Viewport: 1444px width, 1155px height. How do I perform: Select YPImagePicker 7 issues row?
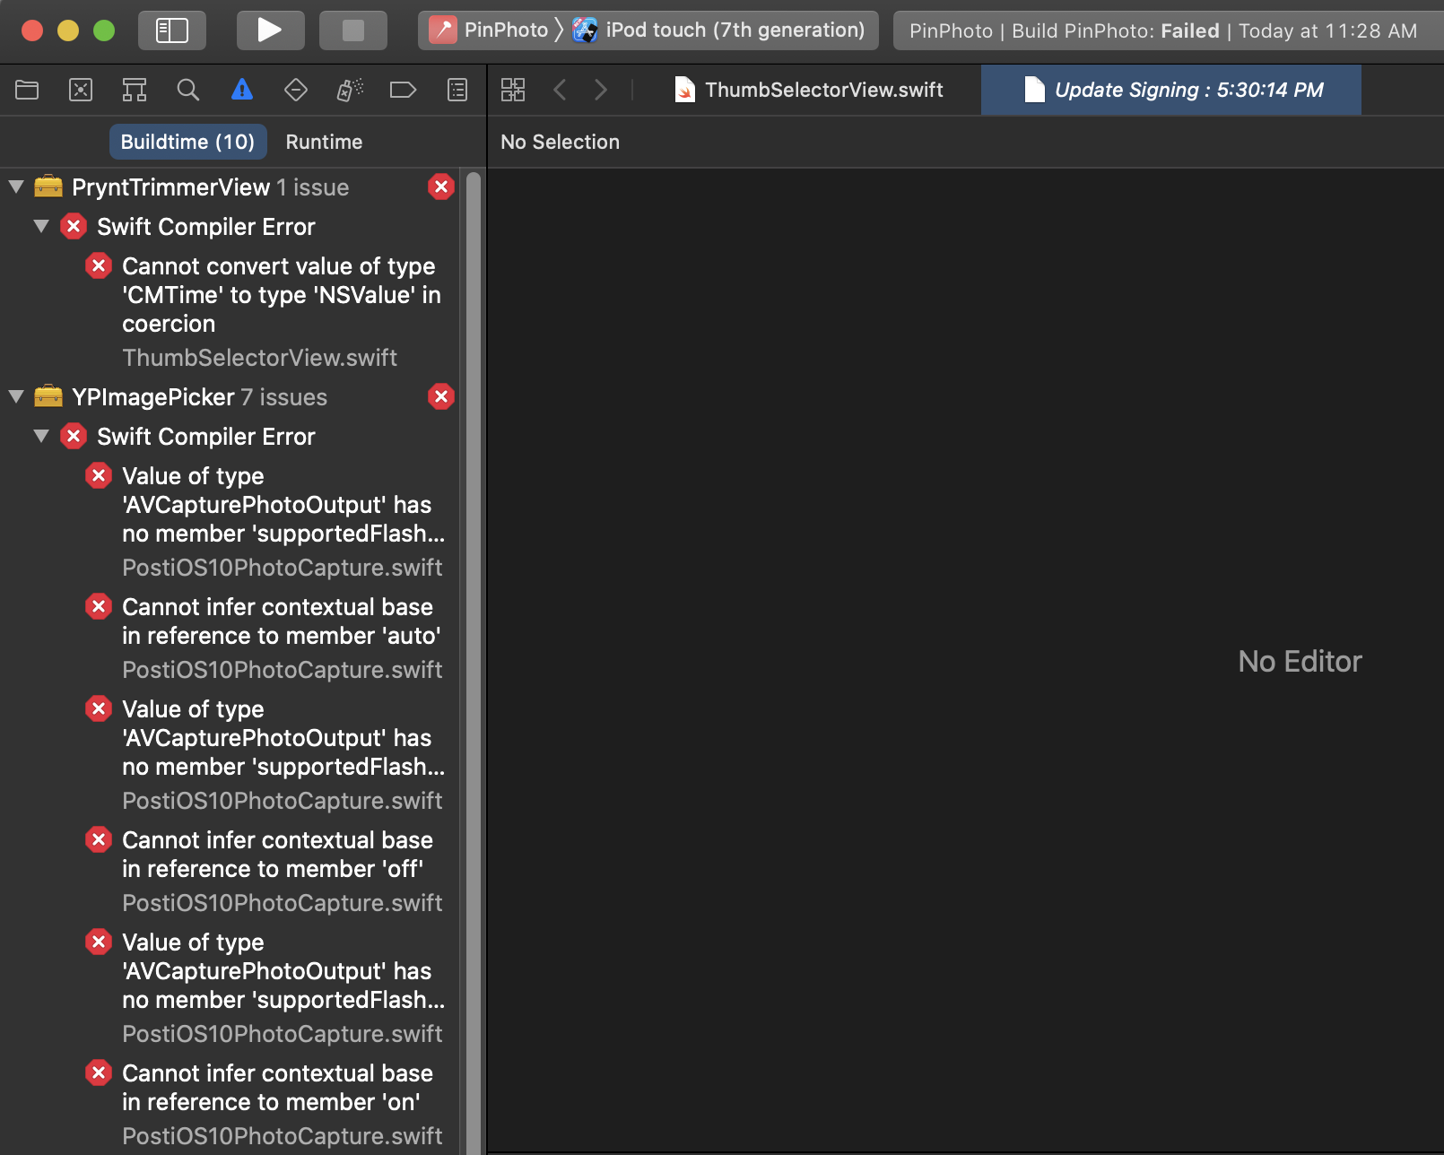pyautogui.click(x=231, y=397)
